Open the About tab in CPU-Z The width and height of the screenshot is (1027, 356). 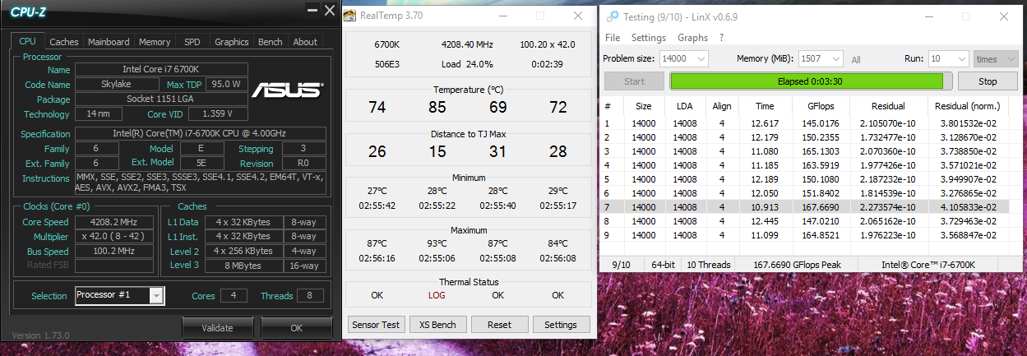[305, 42]
